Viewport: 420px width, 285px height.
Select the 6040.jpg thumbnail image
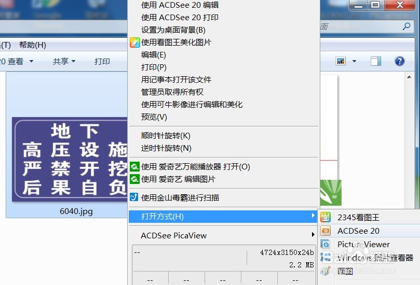click(x=70, y=160)
